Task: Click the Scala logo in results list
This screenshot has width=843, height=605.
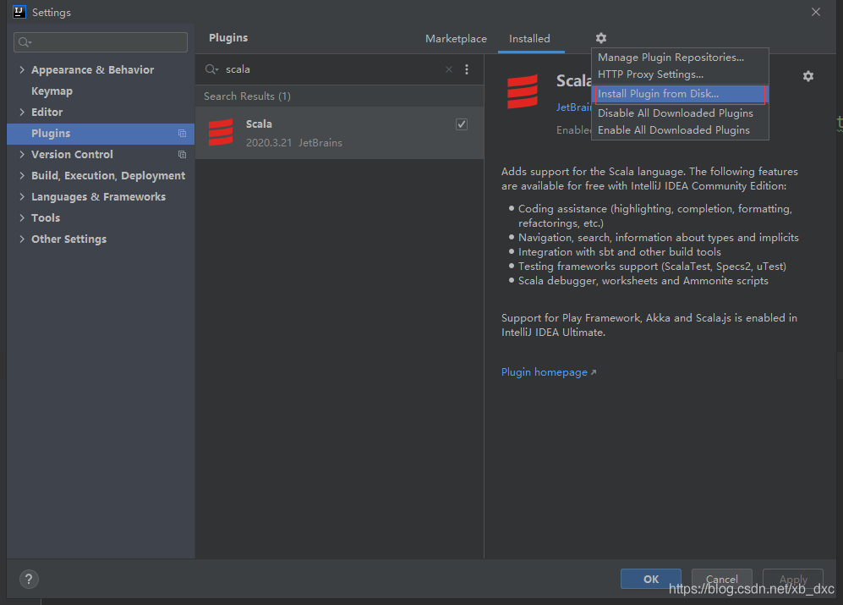Action: 221,132
